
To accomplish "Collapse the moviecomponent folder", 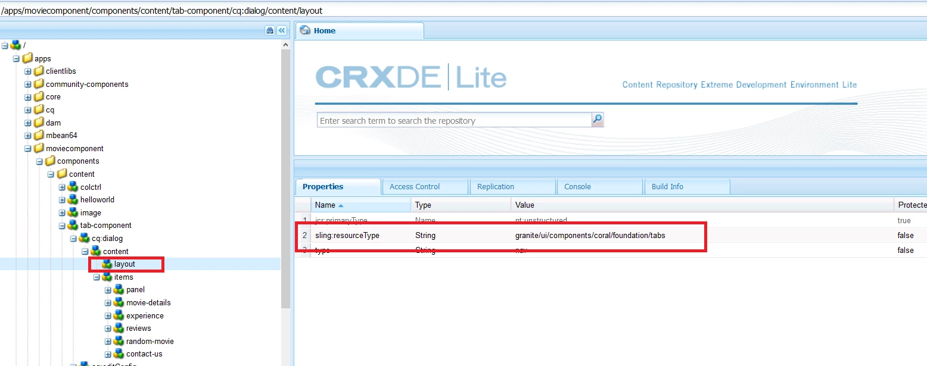I will (28, 148).
